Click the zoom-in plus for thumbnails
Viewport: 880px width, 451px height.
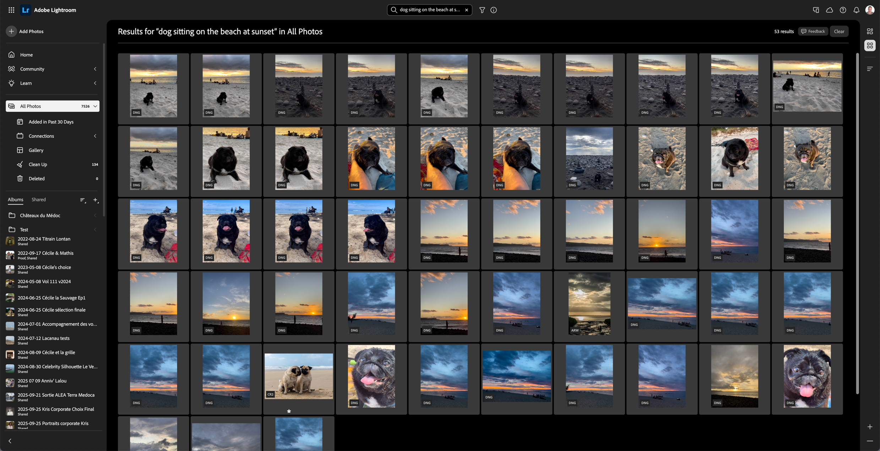tap(870, 427)
